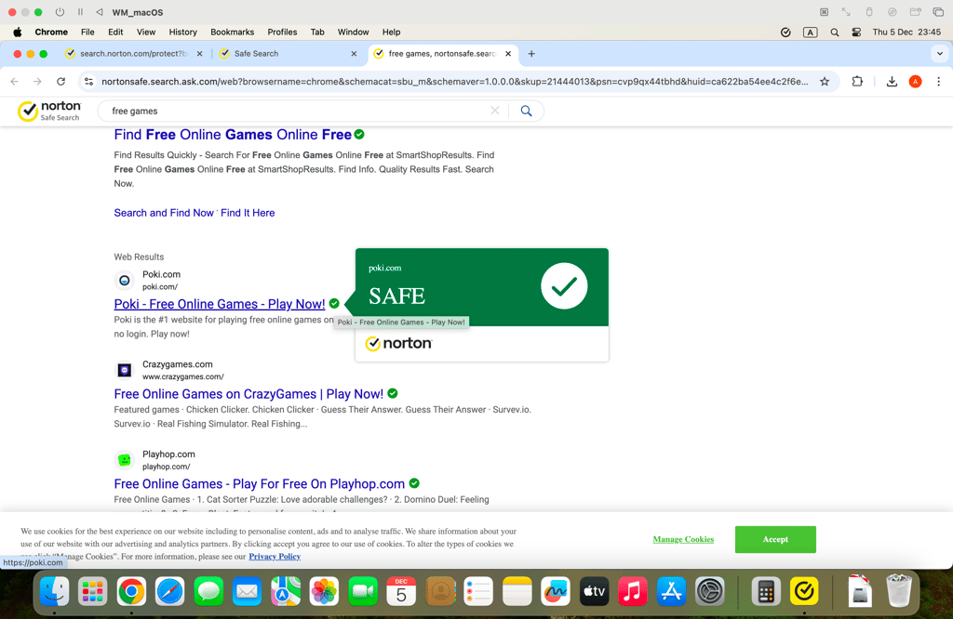Click safe checkmark beside Poki result
Screen dimensions: 953x619
pos(334,303)
